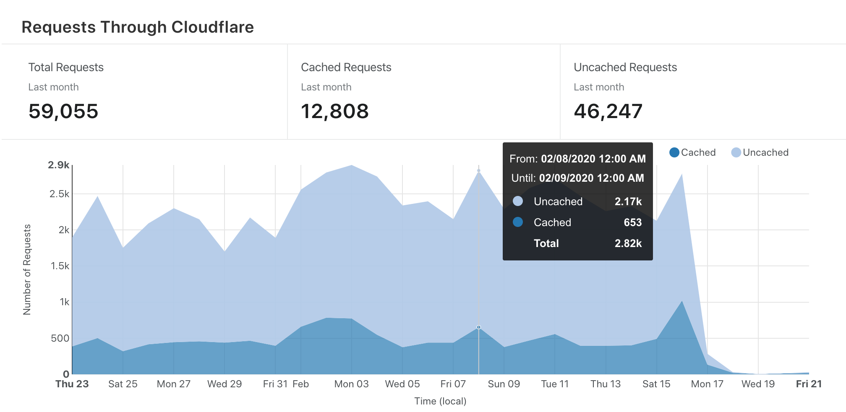Select the Cached Requests stat card

(x=424, y=92)
